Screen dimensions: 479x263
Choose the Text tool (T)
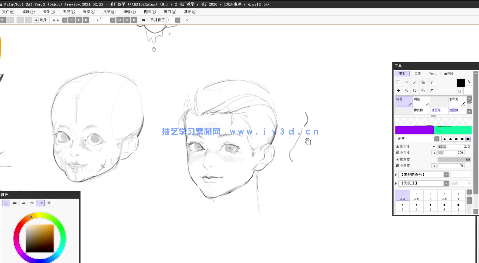pos(431,82)
